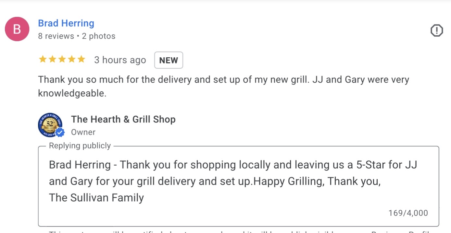Open Brad Herring's profile name link
The width and height of the screenshot is (451, 233).
pyautogui.click(x=66, y=23)
